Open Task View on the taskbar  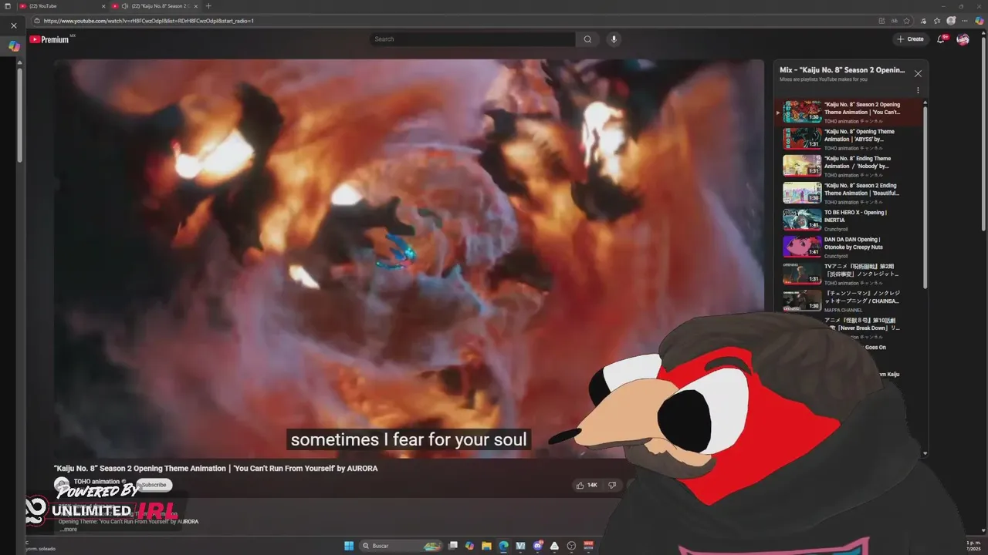click(x=453, y=546)
